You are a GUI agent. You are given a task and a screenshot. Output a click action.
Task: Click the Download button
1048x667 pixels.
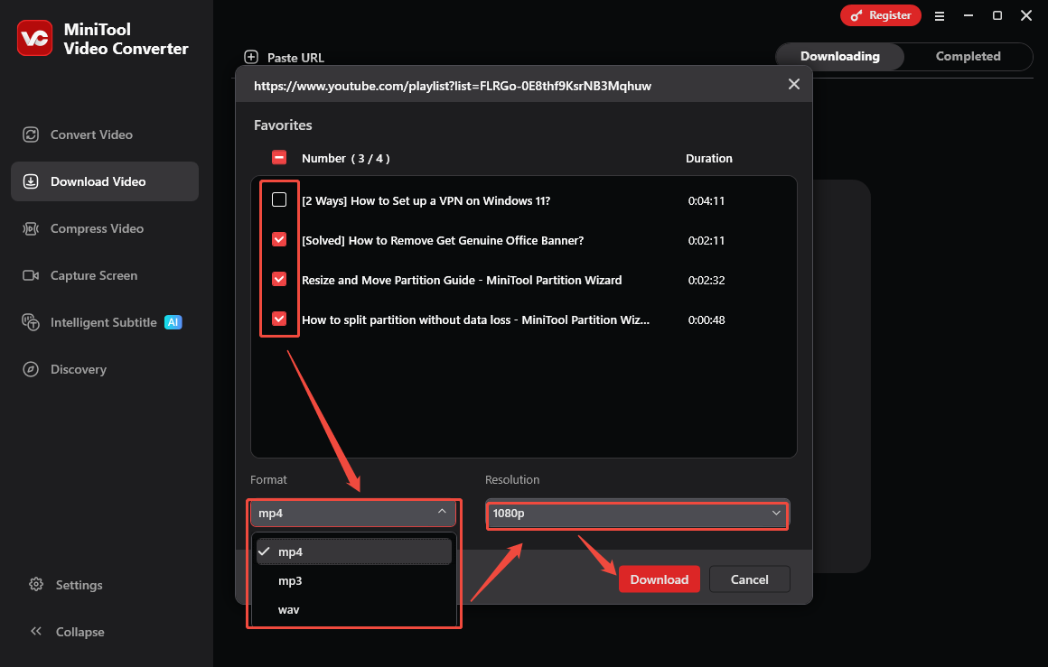tap(659, 579)
